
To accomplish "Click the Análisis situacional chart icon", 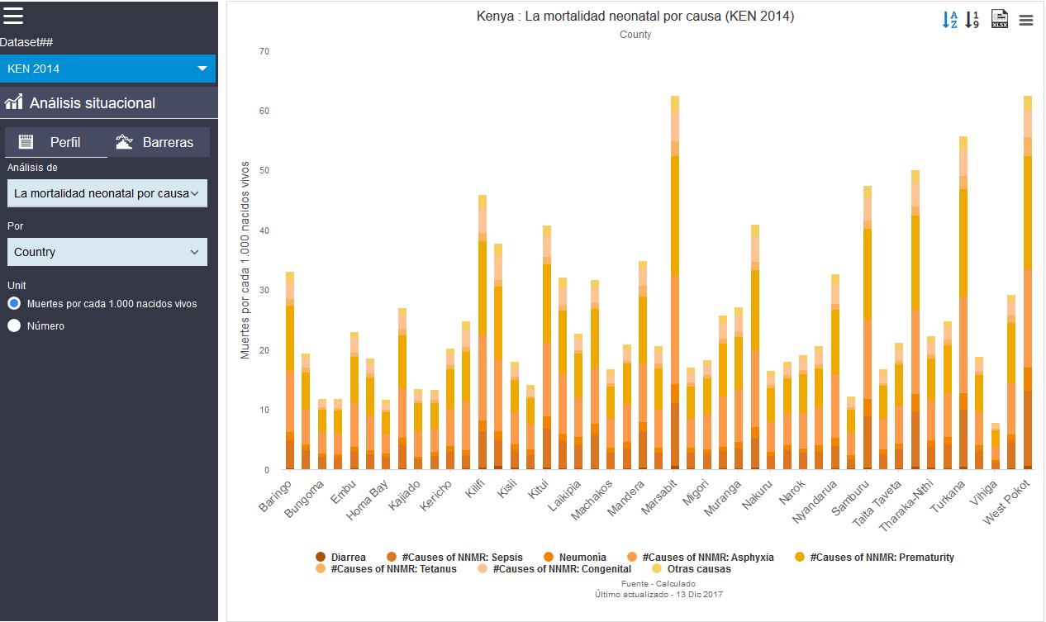I will (x=13, y=102).
